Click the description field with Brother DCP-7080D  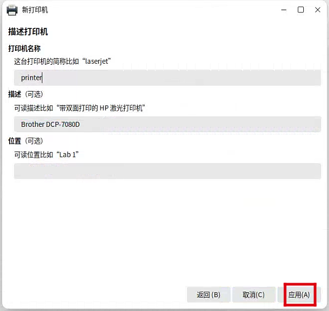tap(167, 124)
